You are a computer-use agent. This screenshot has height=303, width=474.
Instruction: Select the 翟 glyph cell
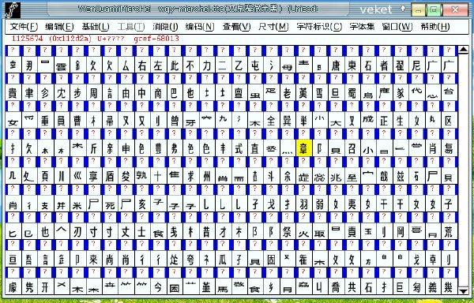click(401, 65)
